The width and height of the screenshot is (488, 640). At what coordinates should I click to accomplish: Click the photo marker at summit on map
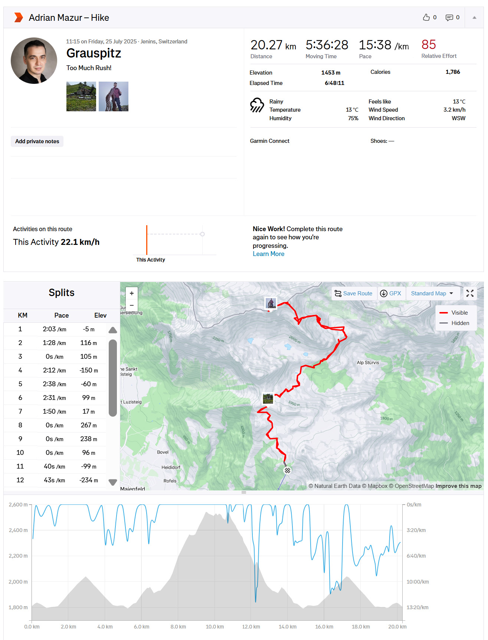click(x=271, y=303)
